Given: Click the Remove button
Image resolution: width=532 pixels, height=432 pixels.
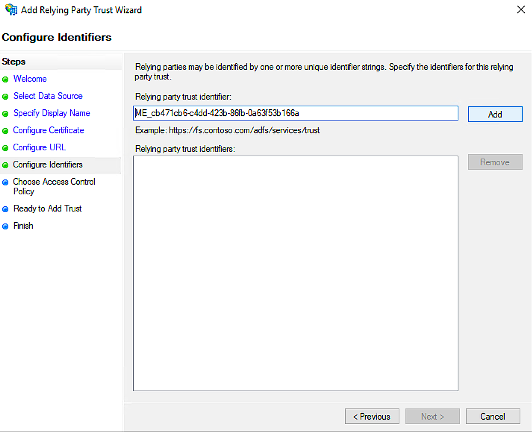Looking at the screenshot, I should 495,162.
